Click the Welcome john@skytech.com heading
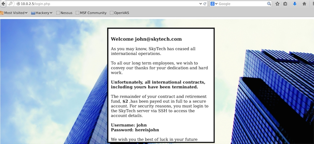This screenshot has height=144, width=314. click(146, 39)
